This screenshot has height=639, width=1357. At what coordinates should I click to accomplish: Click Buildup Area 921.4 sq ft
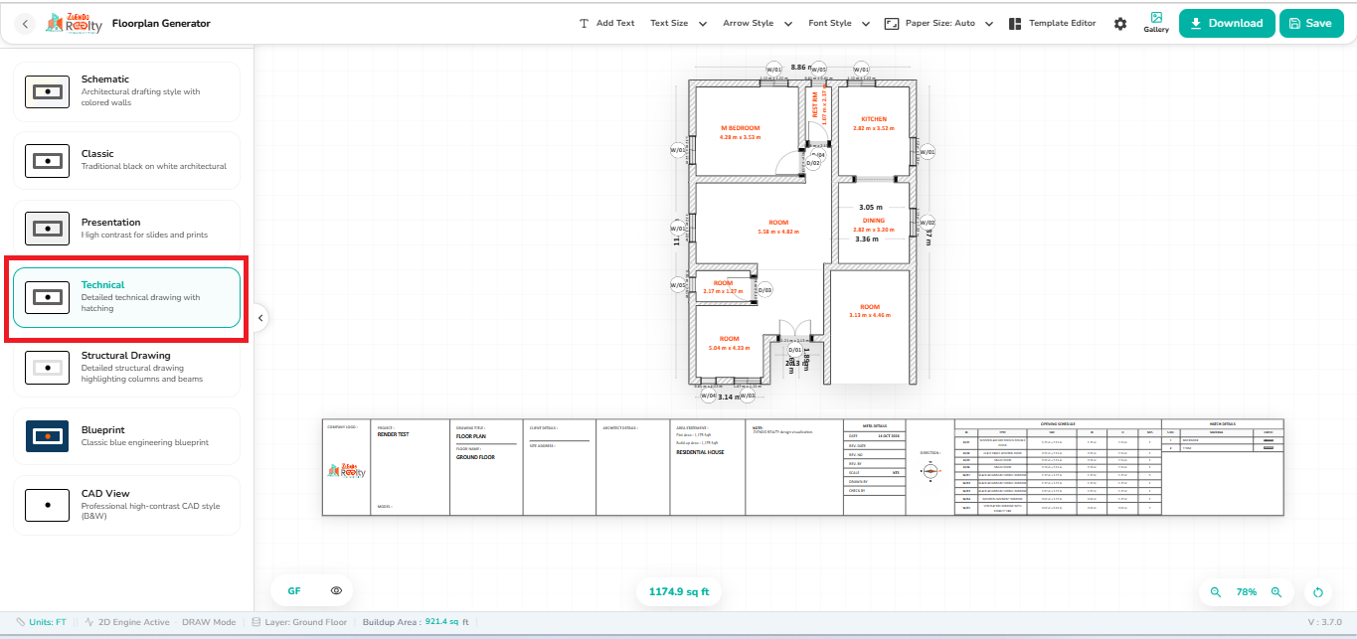[x=416, y=622]
